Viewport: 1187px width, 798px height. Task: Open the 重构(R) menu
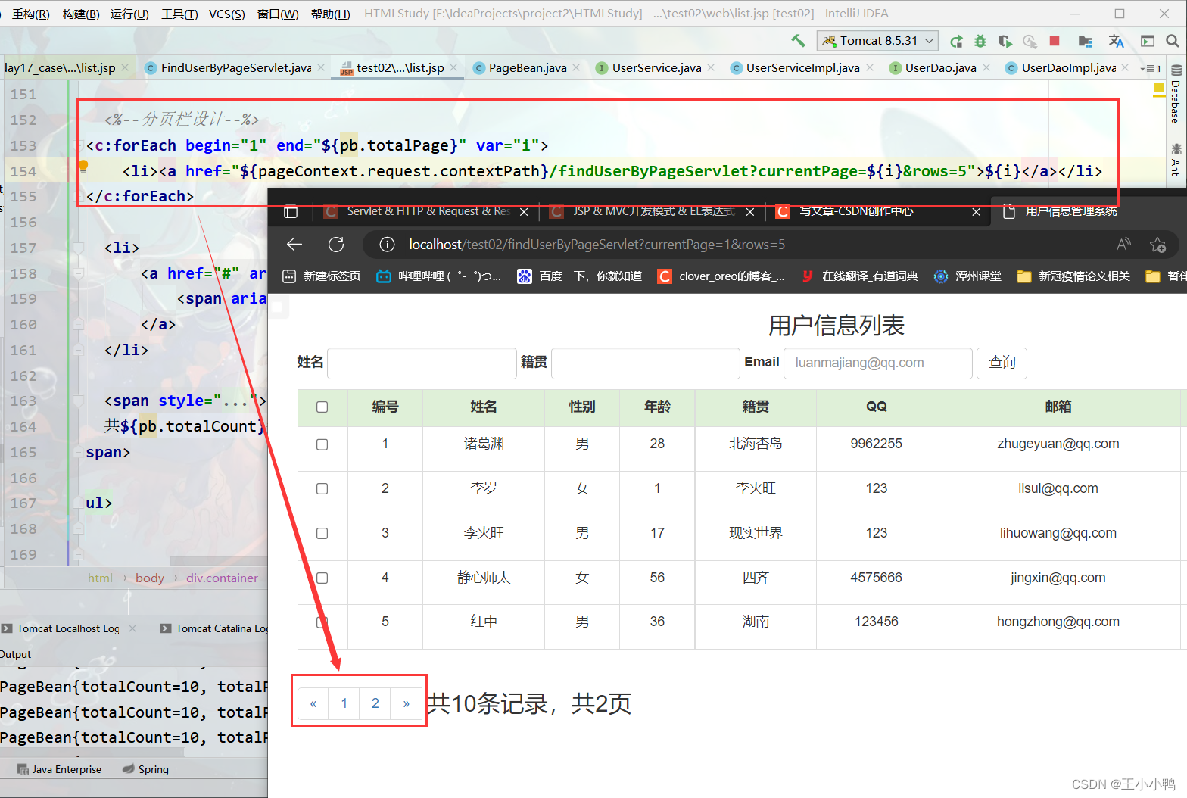[x=31, y=14]
